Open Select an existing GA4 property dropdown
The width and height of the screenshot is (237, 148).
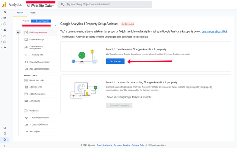(x=130, y=97)
